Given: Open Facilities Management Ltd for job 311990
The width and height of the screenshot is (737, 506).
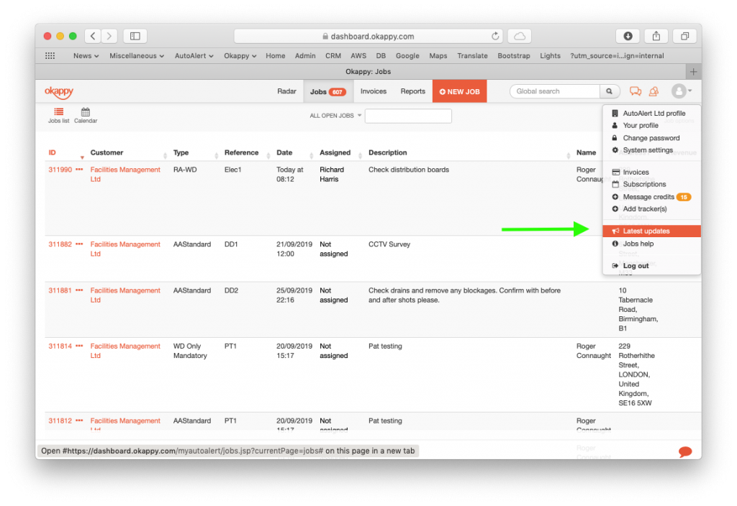Looking at the screenshot, I should point(125,174).
